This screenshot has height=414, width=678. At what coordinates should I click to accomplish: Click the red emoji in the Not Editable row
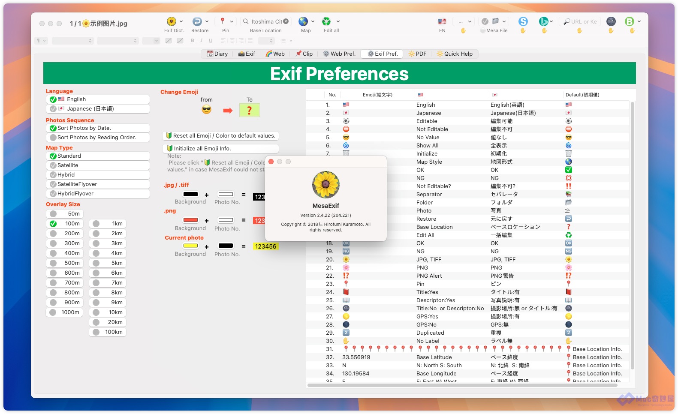[346, 129]
